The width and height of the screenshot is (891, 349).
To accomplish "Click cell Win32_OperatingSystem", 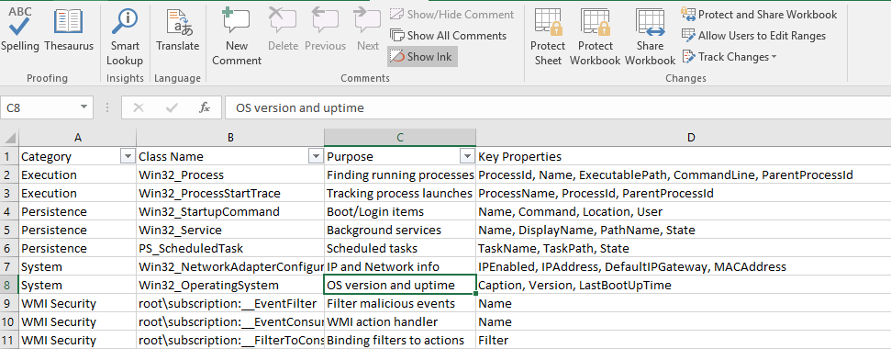I will click(x=230, y=286).
